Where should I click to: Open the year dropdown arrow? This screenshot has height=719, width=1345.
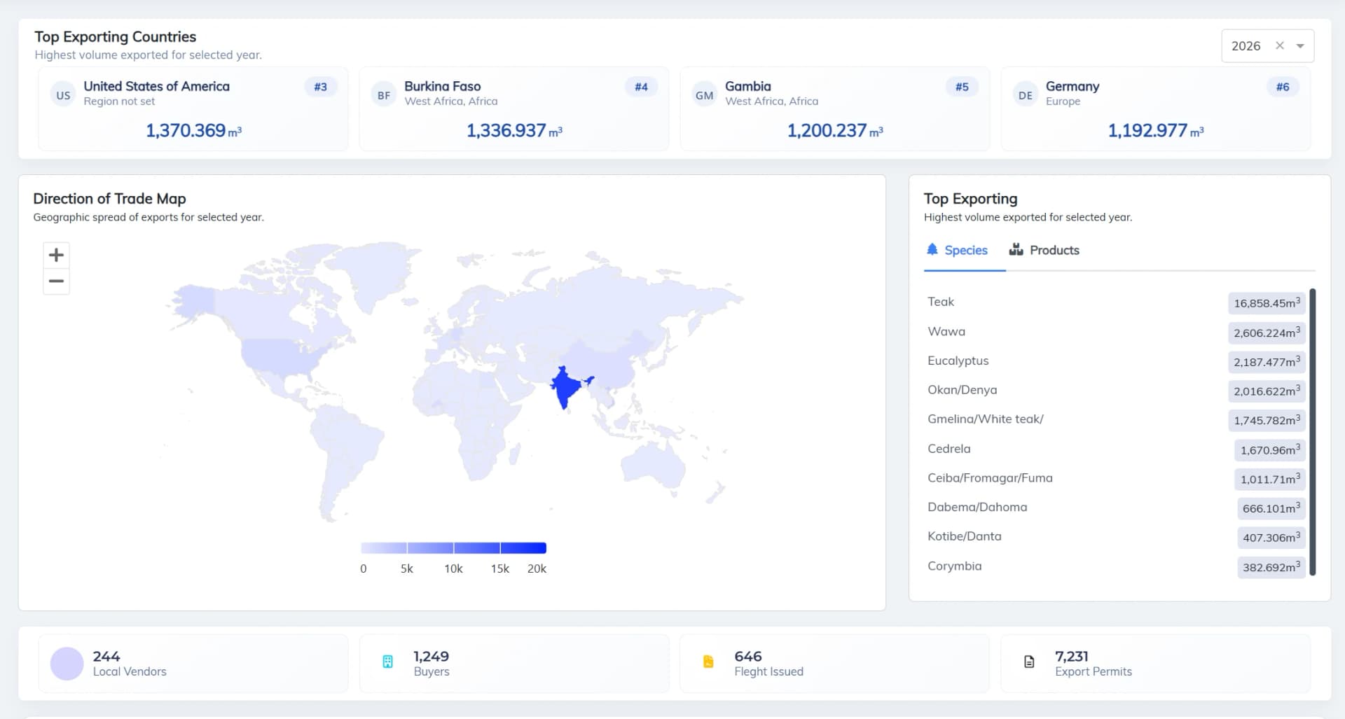pyautogui.click(x=1299, y=46)
